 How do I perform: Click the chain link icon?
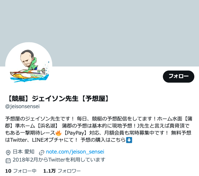pyautogui.click(x=41, y=152)
